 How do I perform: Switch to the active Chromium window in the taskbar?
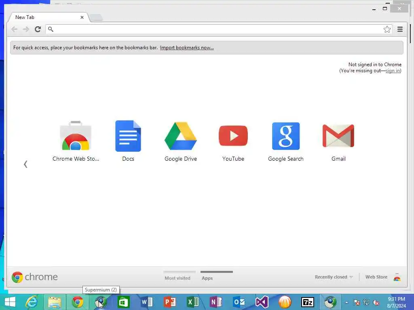(x=330, y=302)
